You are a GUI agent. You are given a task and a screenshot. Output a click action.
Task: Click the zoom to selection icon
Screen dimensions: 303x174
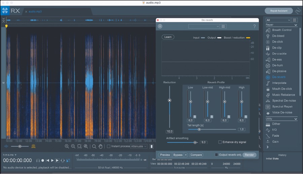pos(79,146)
